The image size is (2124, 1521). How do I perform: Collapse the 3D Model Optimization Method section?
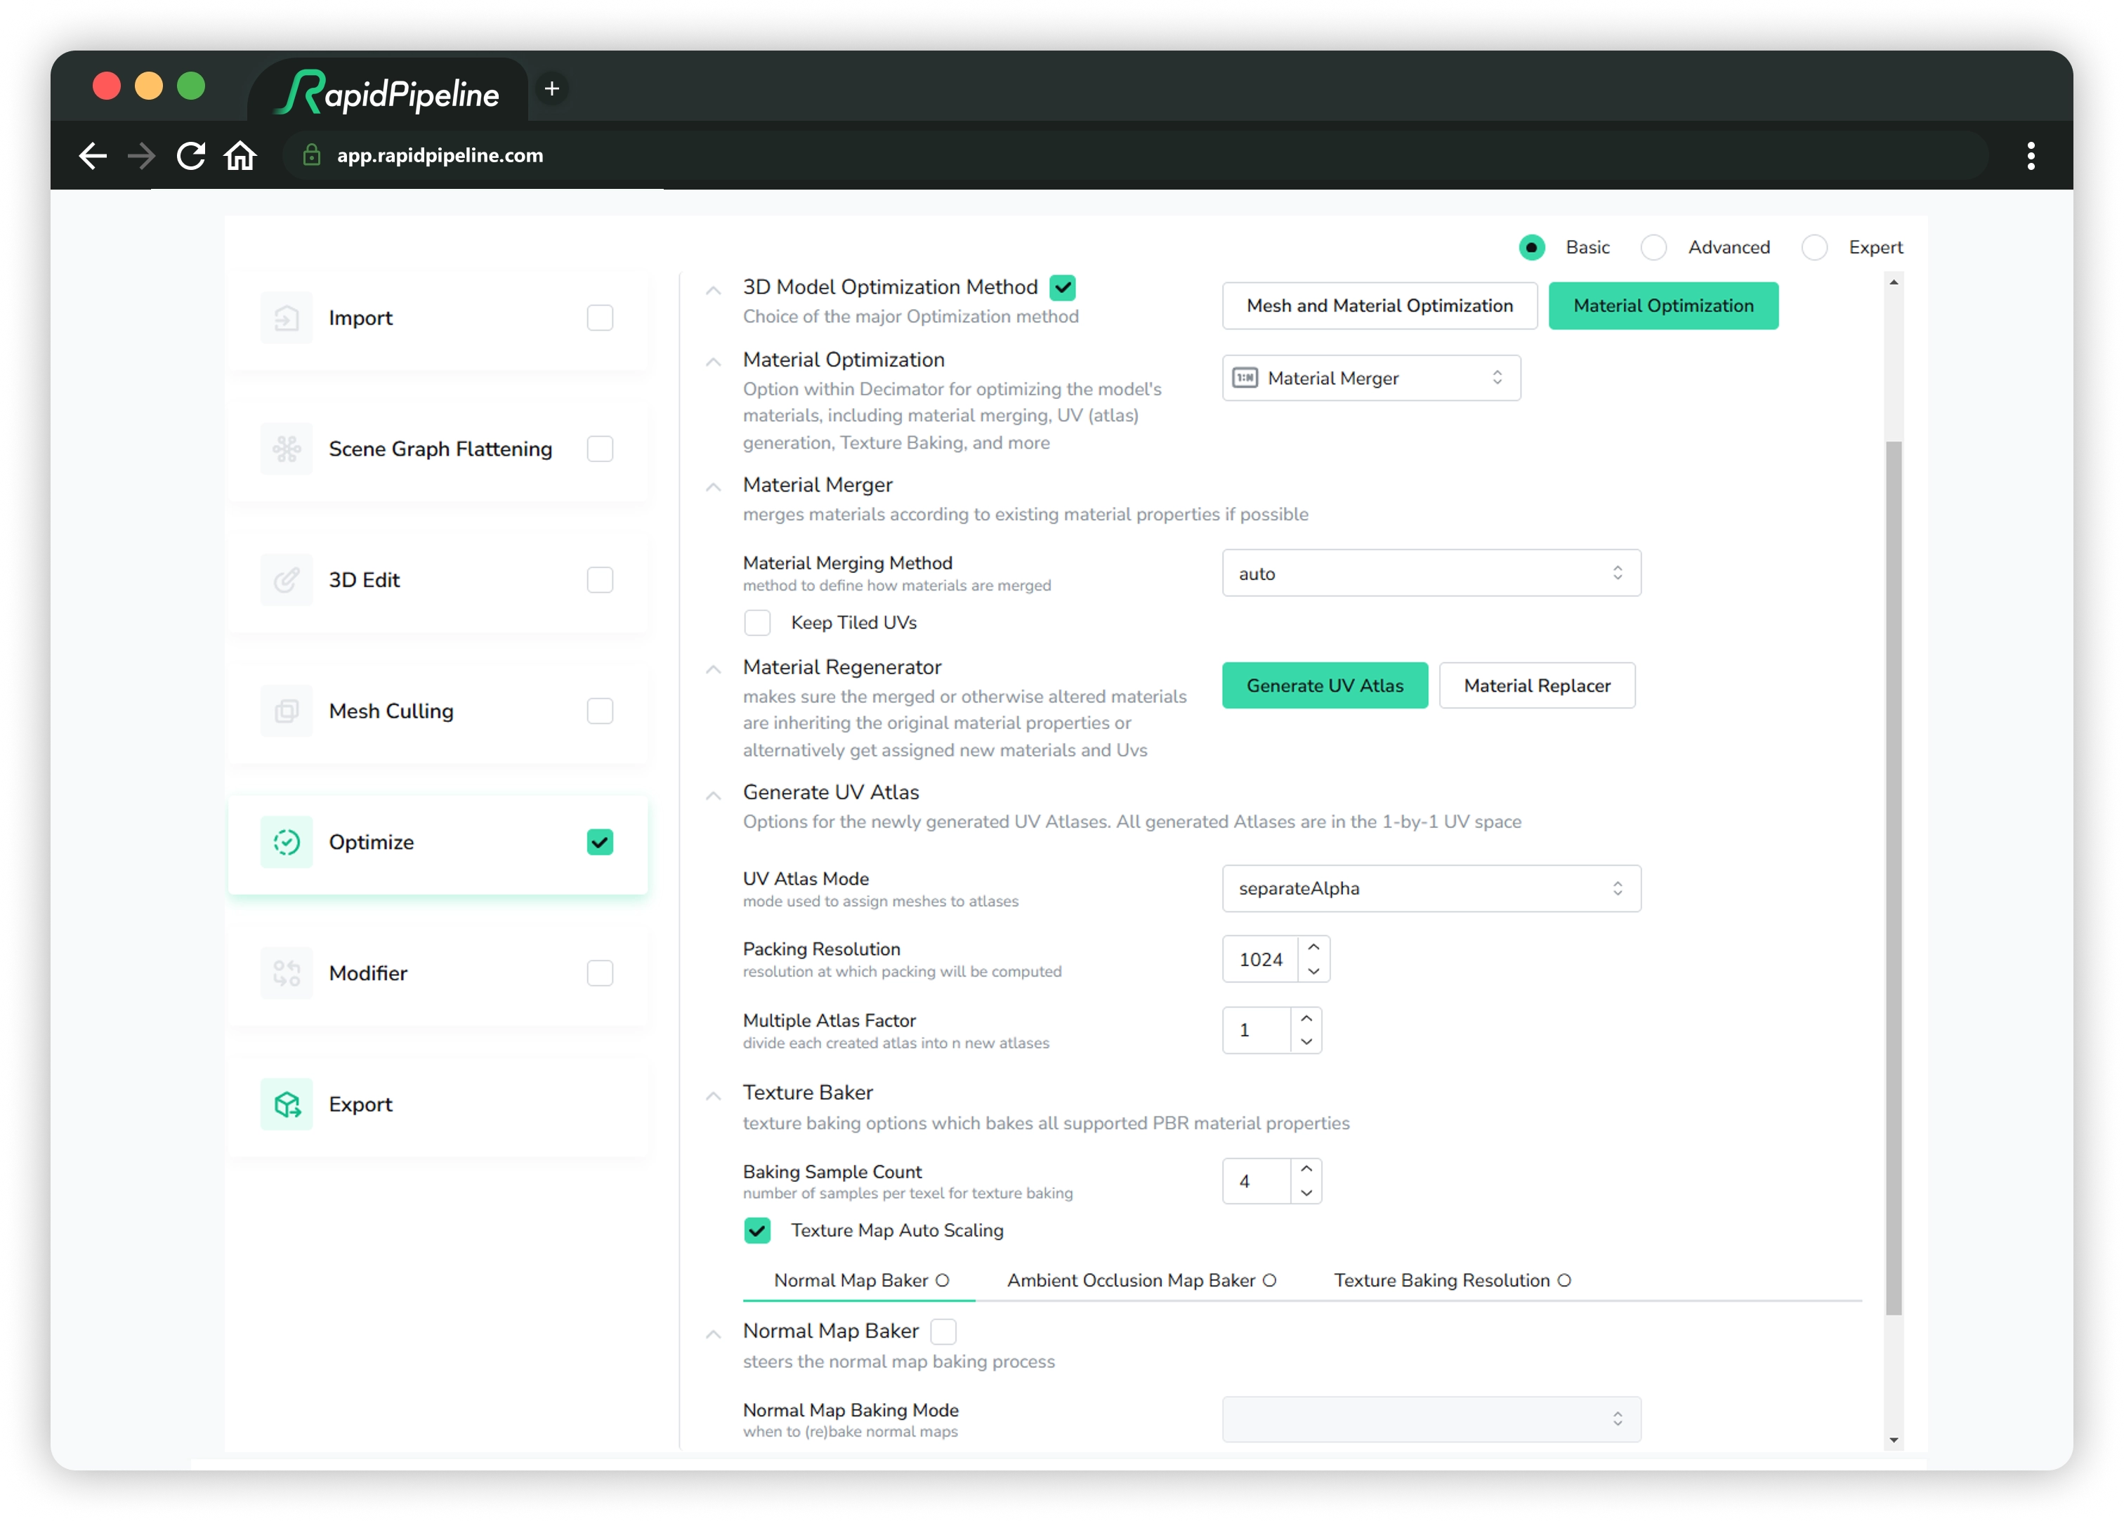pos(714,290)
